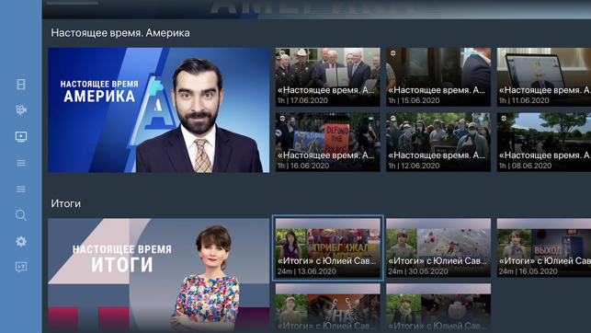Click the movie camera sidebar icon
The height and width of the screenshot is (333, 591).
click(21, 109)
